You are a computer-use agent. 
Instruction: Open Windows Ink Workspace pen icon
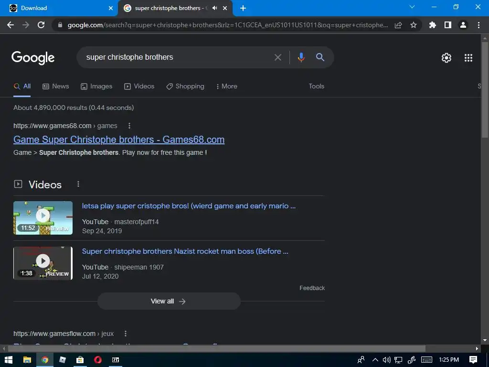coord(412,360)
